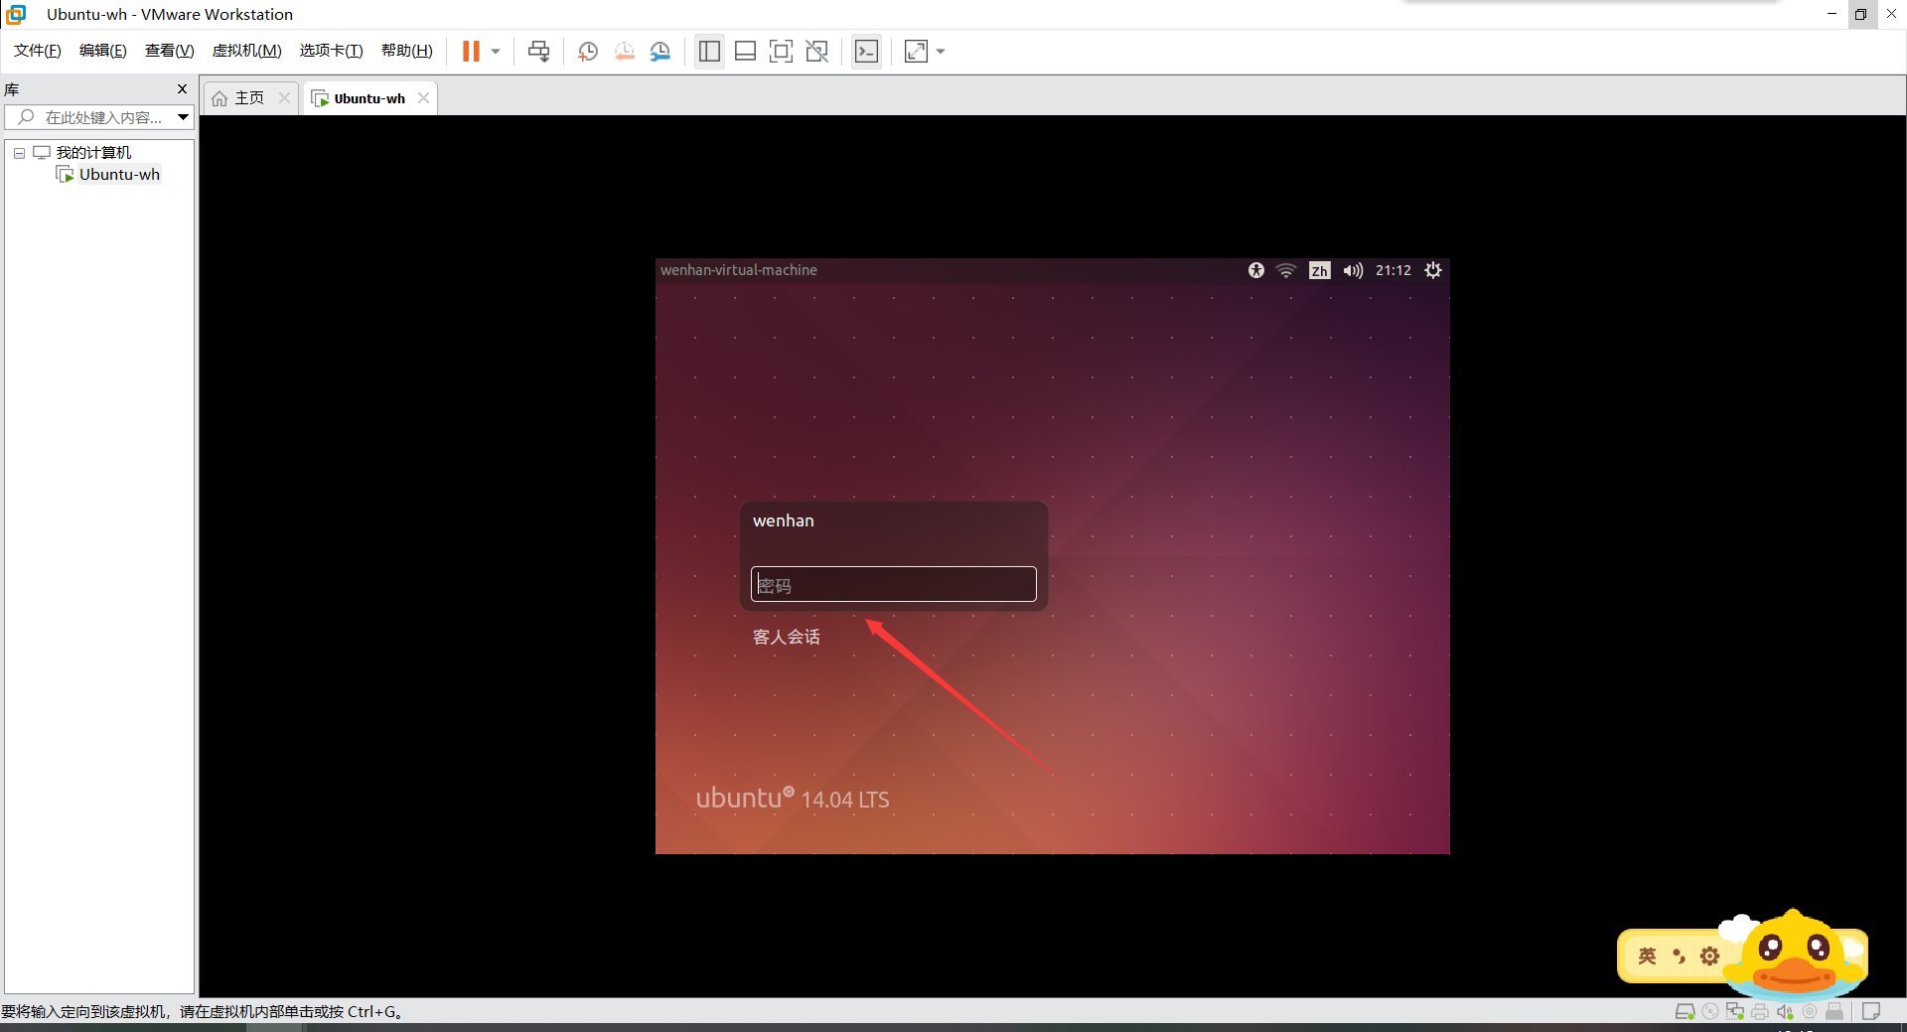Click the USB device status icon
This screenshot has width=1907, height=1032.
pos(1834,1012)
